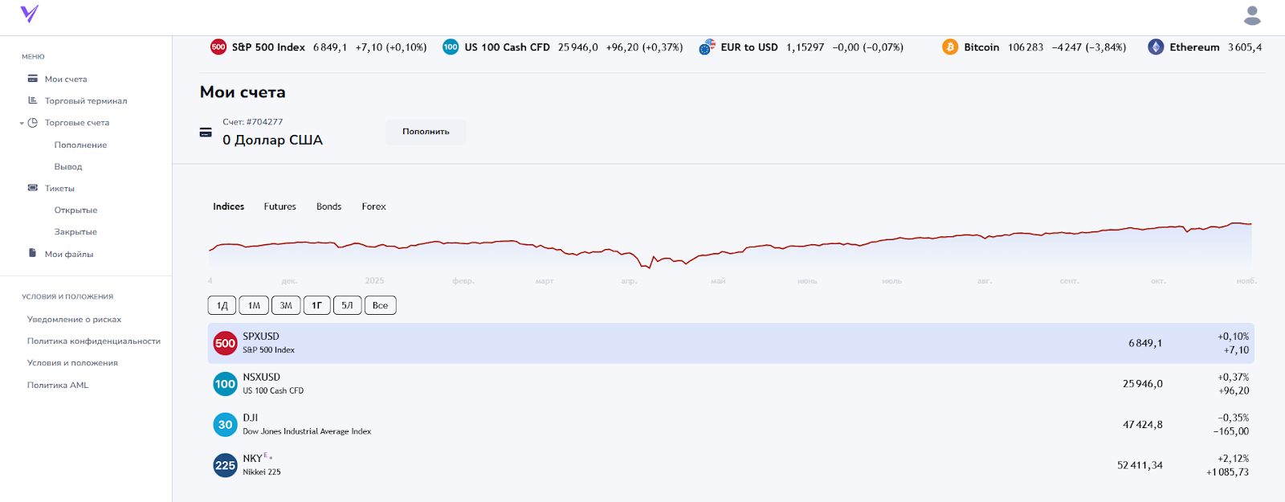Click the red 500 icon in SPXUSD row
The image size is (1285, 502).
coord(225,343)
